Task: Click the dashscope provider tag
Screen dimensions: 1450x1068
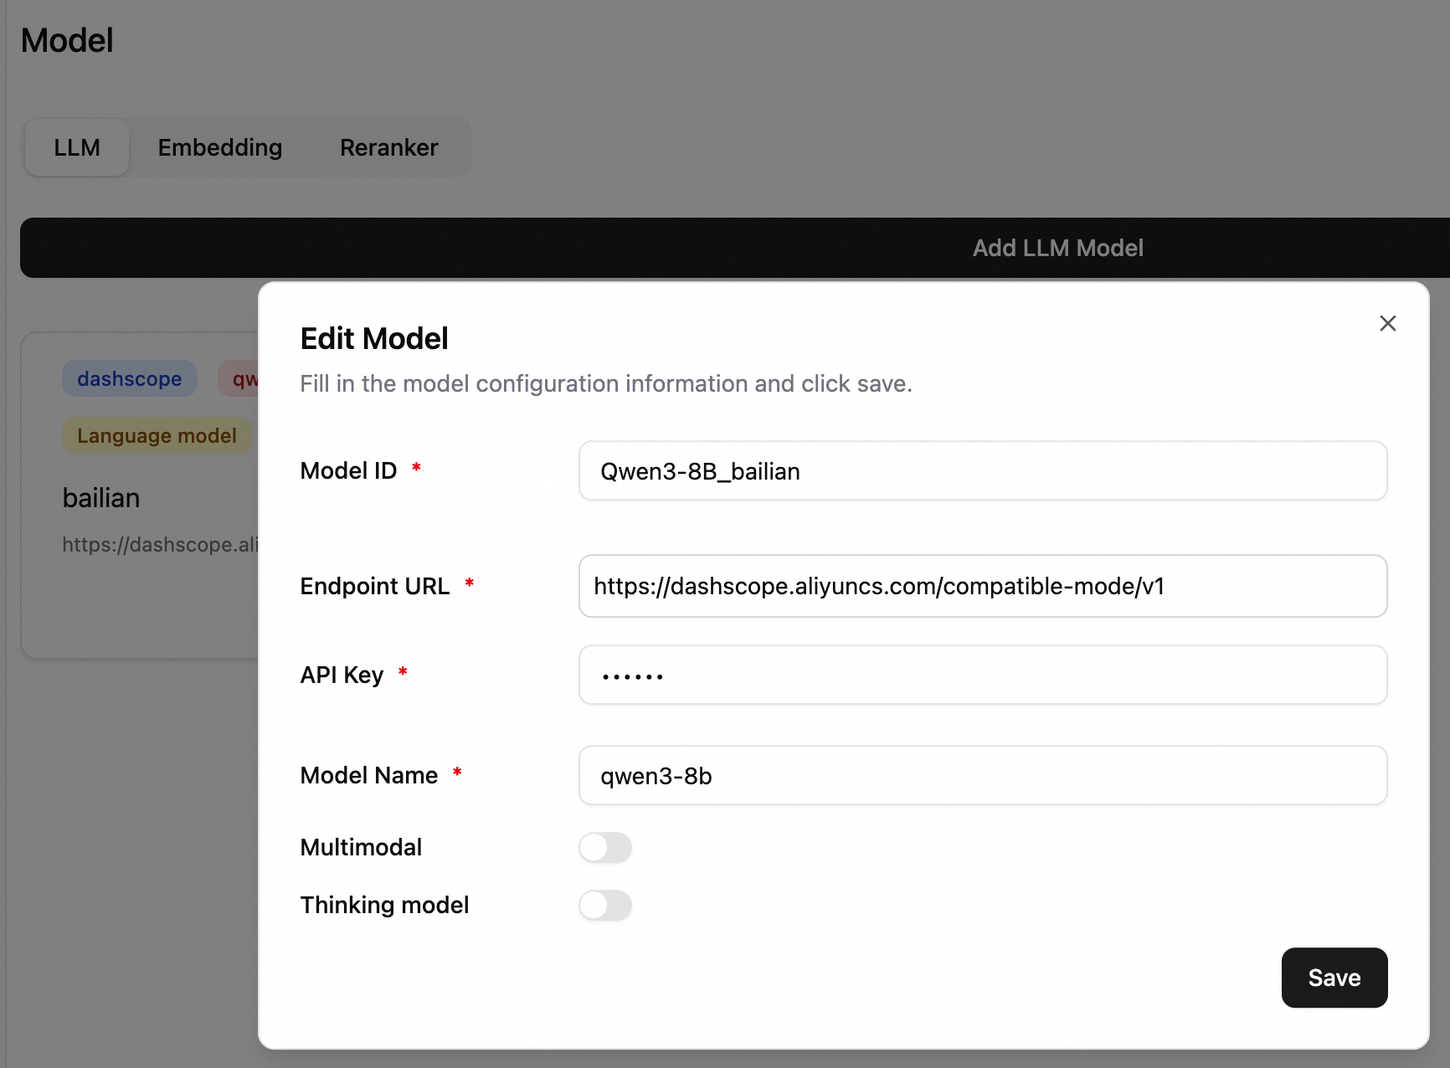Action: click(x=130, y=379)
